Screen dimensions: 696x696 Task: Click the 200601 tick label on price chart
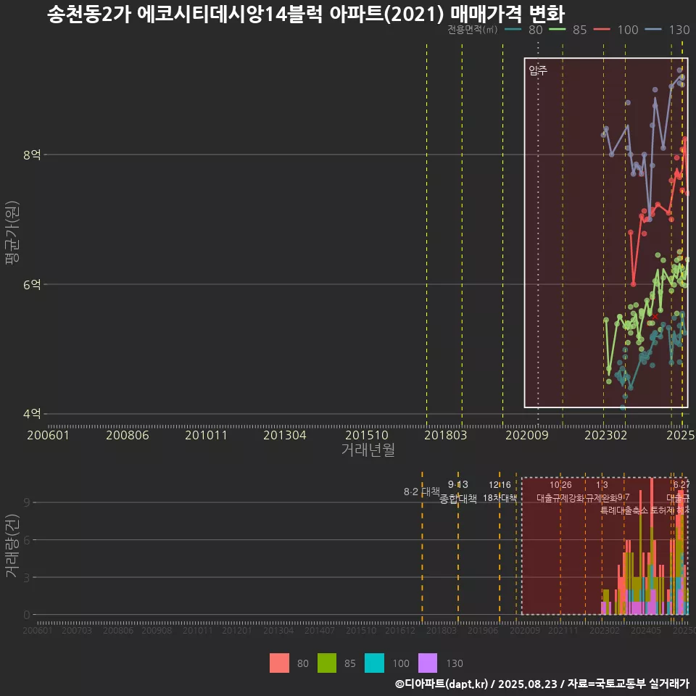click(48, 435)
